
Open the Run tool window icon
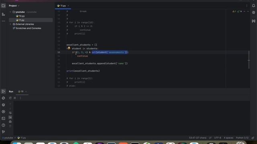pyautogui.click(x=3, y=92)
